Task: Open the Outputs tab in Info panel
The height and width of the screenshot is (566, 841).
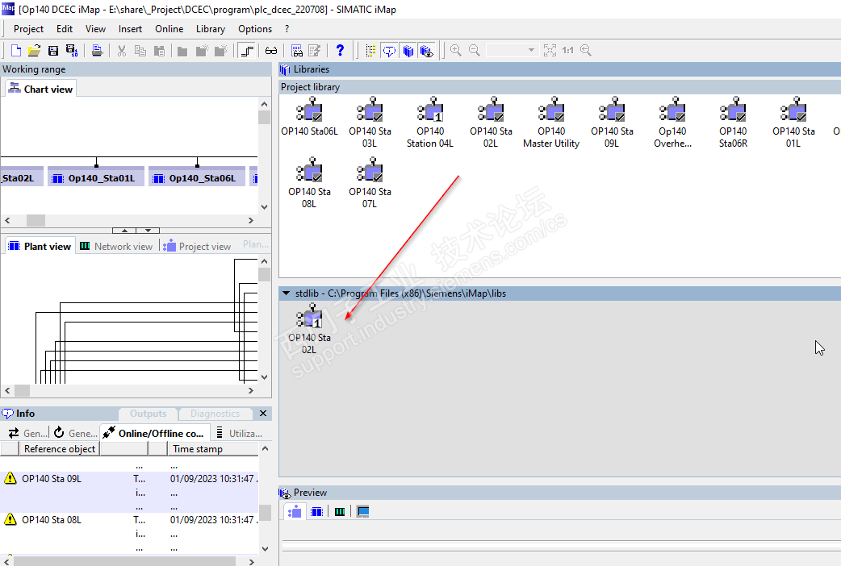Action: (148, 414)
